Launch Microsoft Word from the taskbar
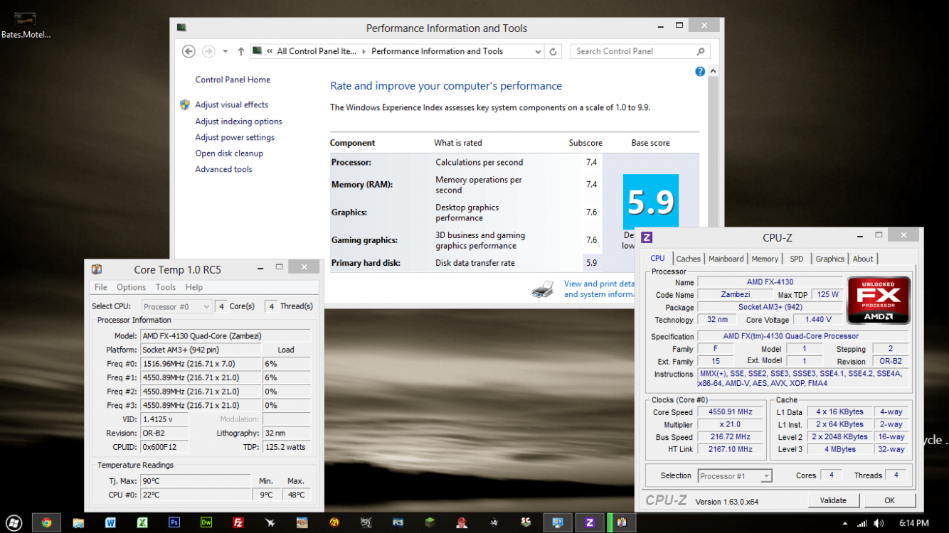 click(110, 522)
